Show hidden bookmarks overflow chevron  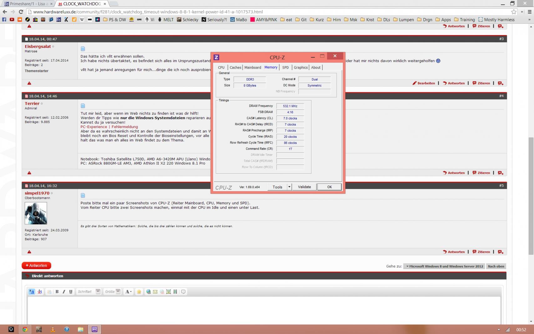pyautogui.click(x=529, y=19)
